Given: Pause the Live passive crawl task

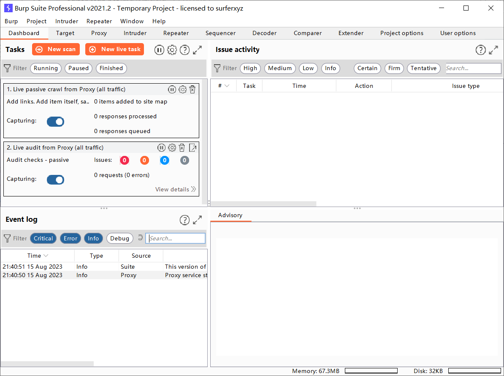Looking at the screenshot, I should click(x=172, y=90).
